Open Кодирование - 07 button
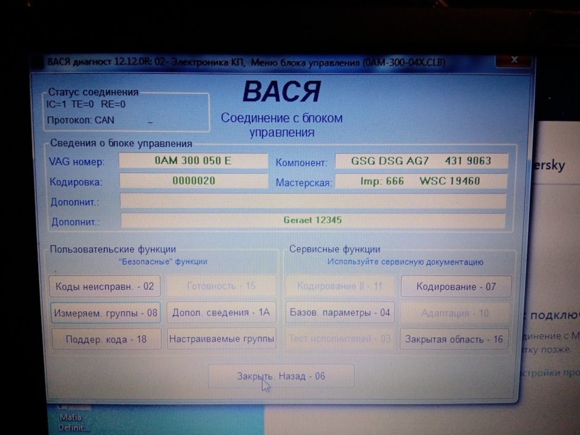580x435 pixels. [x=456, y=286]
